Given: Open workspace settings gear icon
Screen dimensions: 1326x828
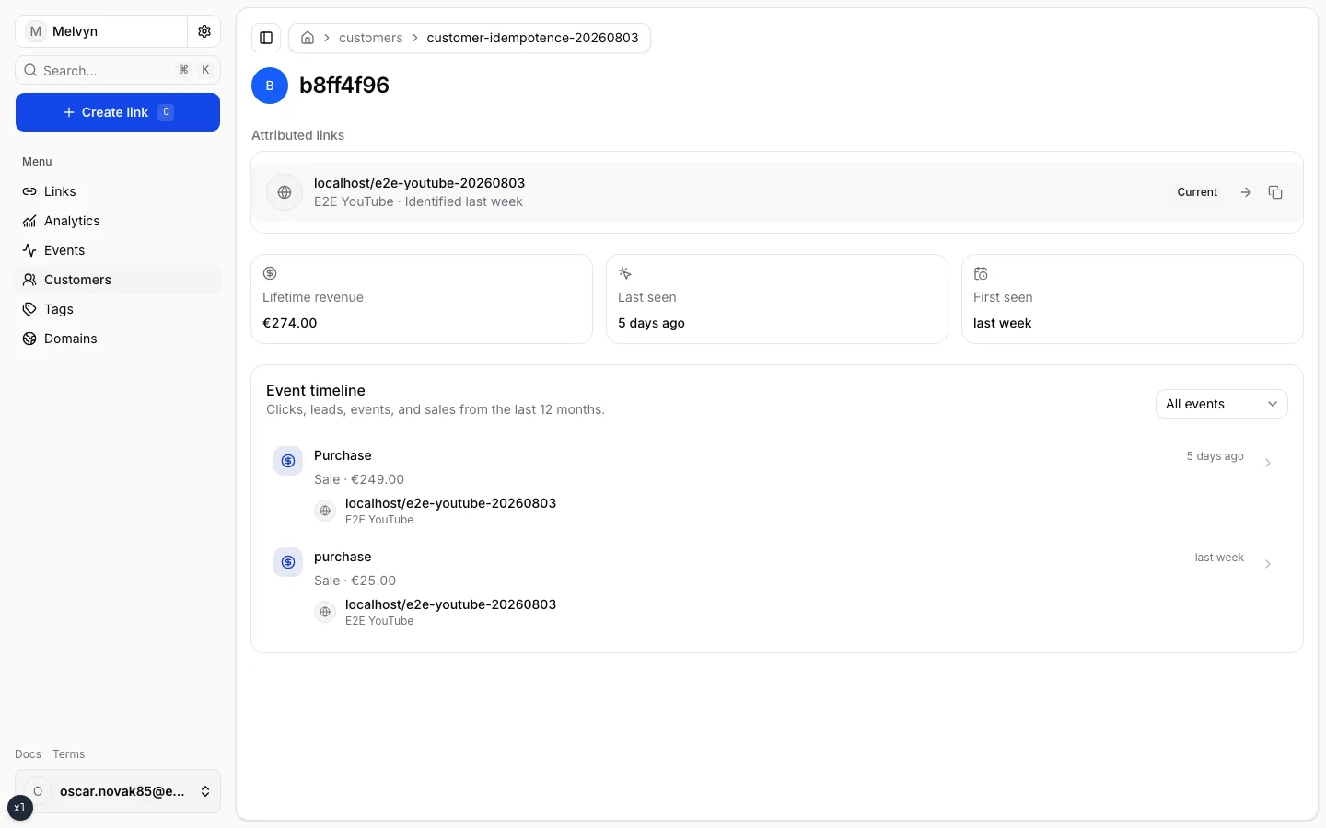Looking at the screenshot, I should click(x=204, y=31).
